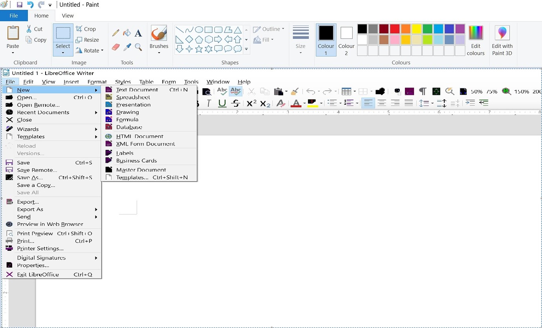Select the Pencil tool in Paint
This screenshot has width=542, height=328.
pos(115,33)
